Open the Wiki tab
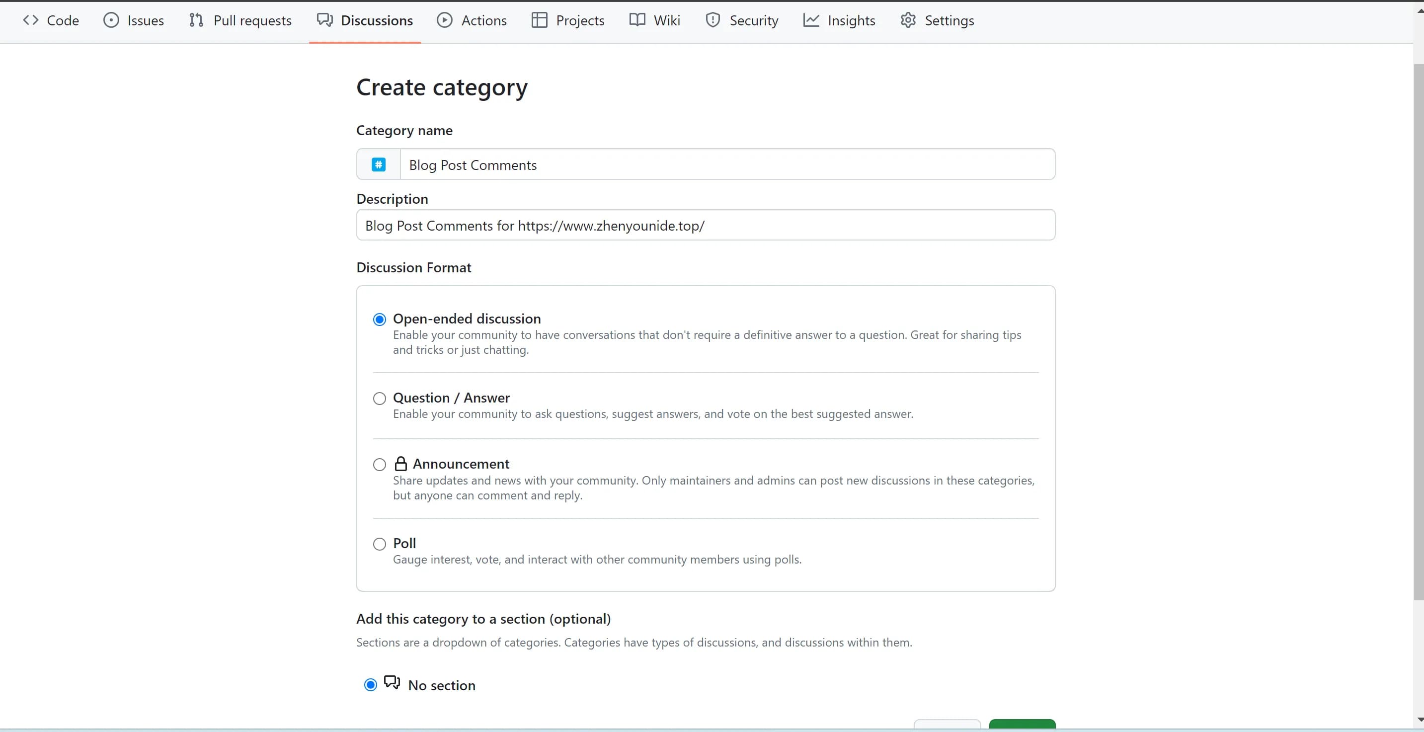The width and height of the screenshot is (1424, 732). 654,20
